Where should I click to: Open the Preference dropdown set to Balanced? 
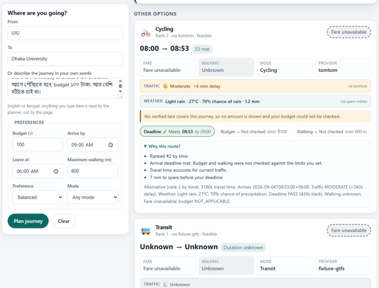pyautogui.click(x=38, y=197)
